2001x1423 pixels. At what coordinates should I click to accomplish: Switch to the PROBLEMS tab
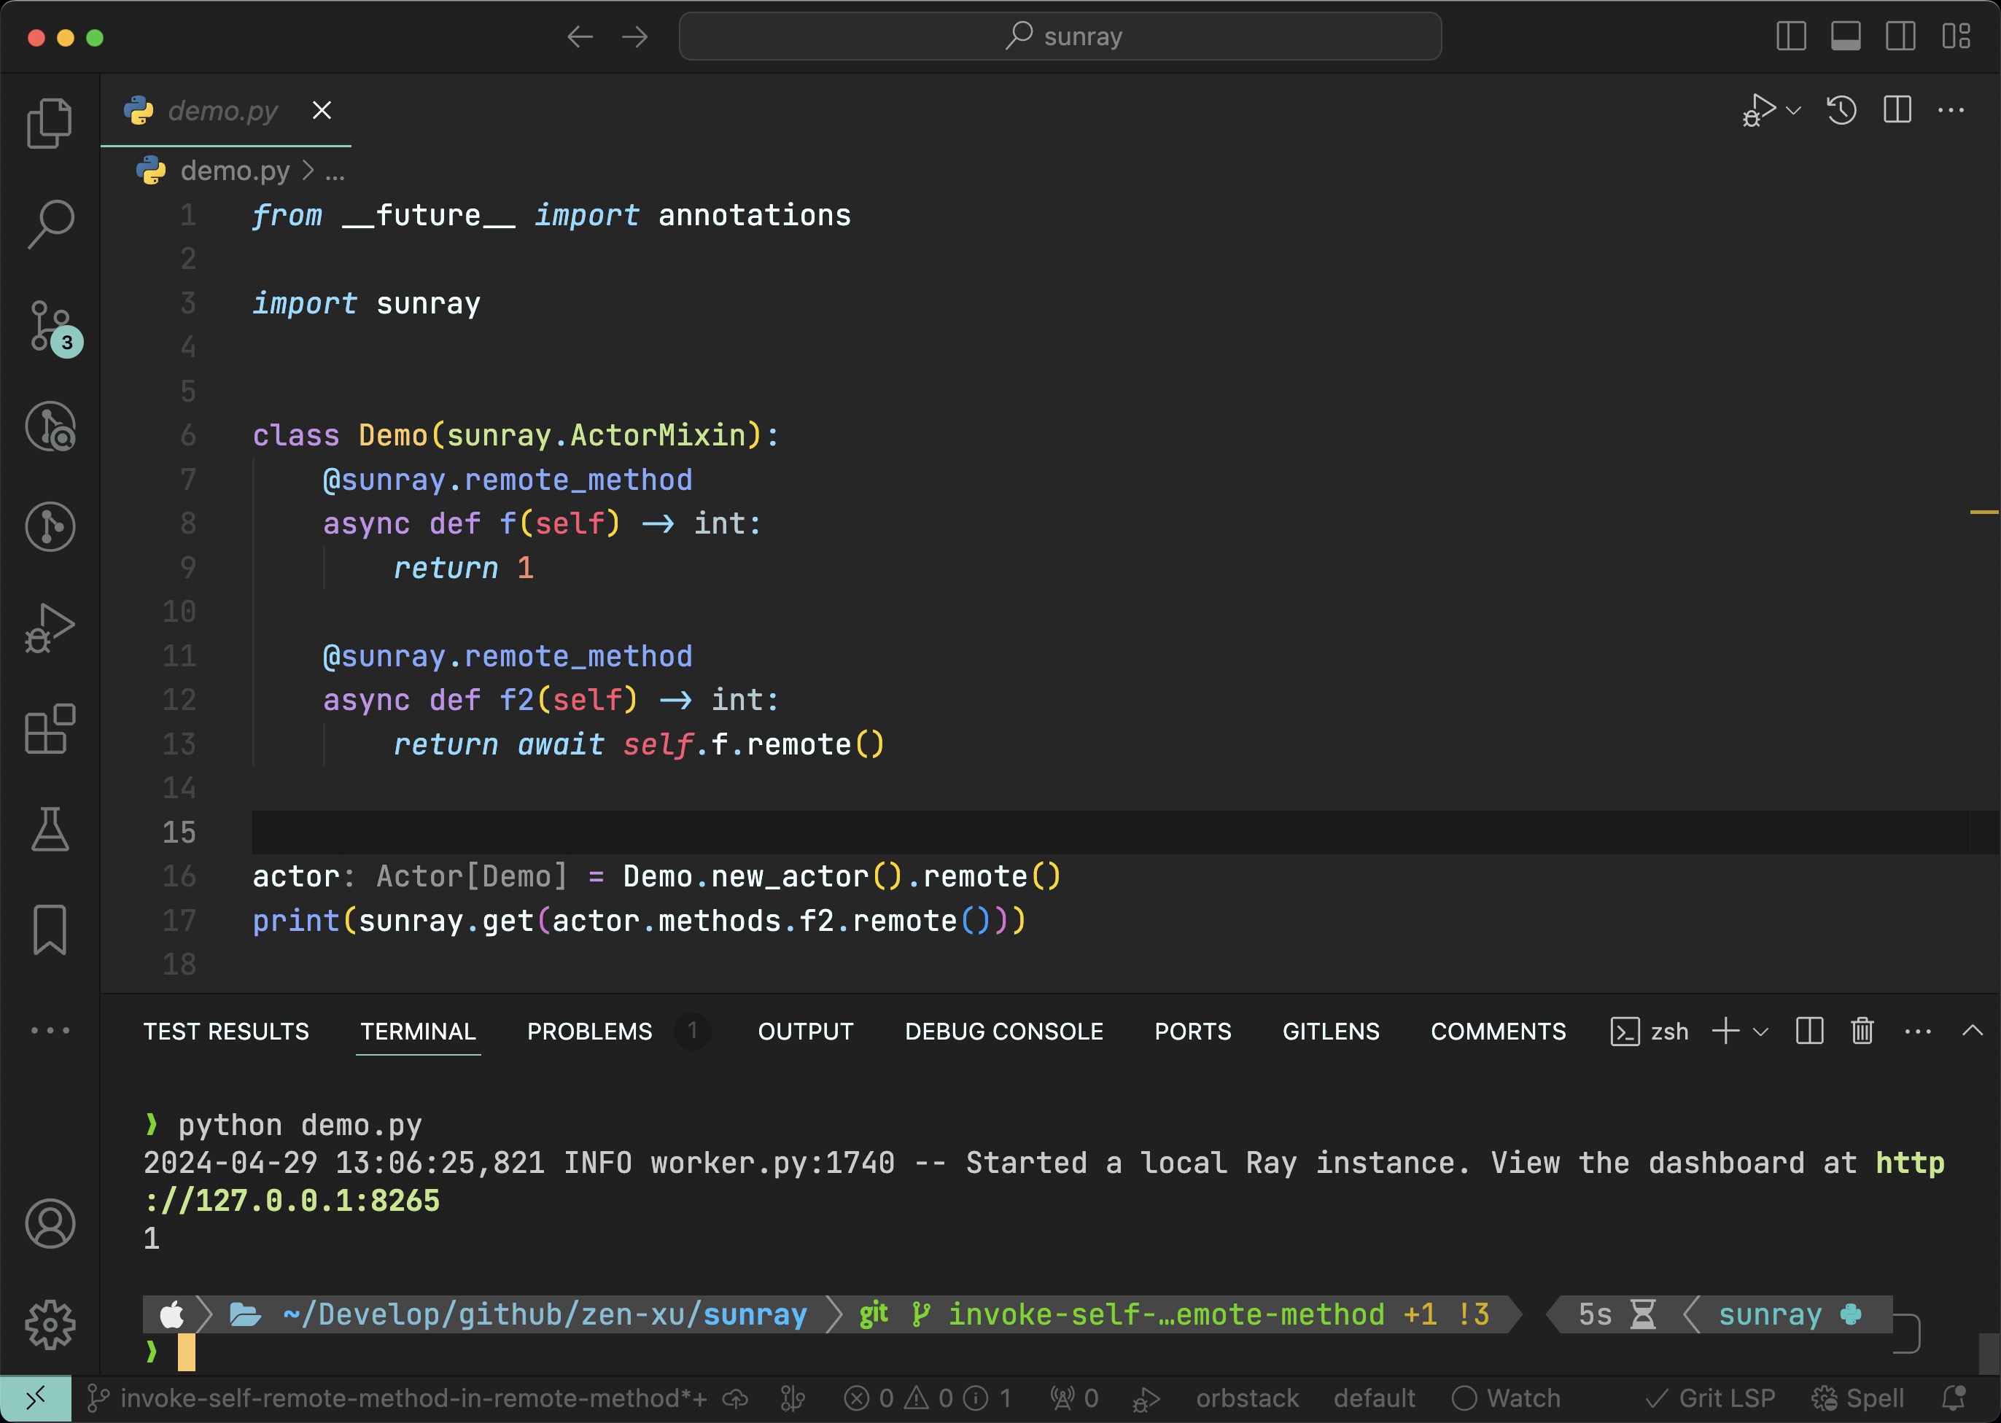click(589, 1032)
